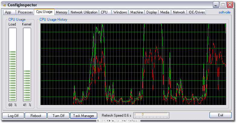Viewport: 237px width, 123px height.
Task: Open the IDE/Drives tab
Action: pyautogui.click(x=197, y=12)
